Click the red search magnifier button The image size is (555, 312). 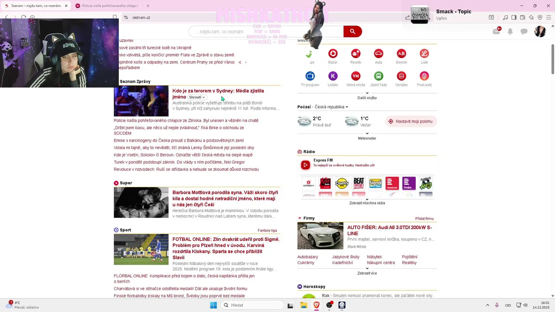click(x=353, y=31)
